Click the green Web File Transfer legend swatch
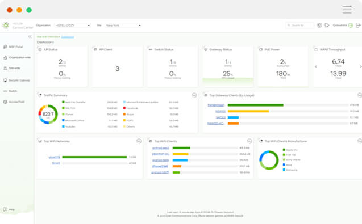This screenshot has width=362, height=224. (63, 102)
